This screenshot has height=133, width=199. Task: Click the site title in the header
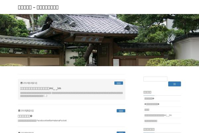tap(38, 7)
